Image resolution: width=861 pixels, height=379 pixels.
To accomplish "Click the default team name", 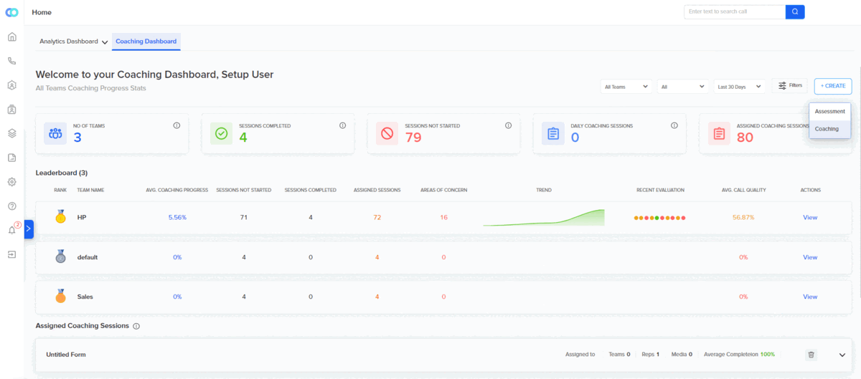I will 88,257.
